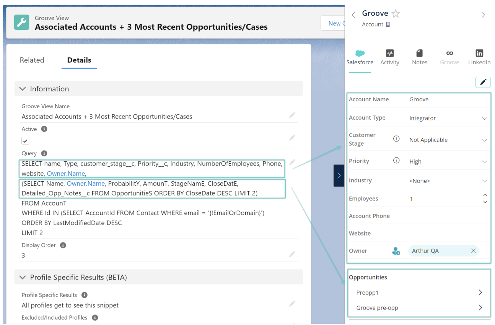Click the Display Order value 3

[x=23, y=255]
